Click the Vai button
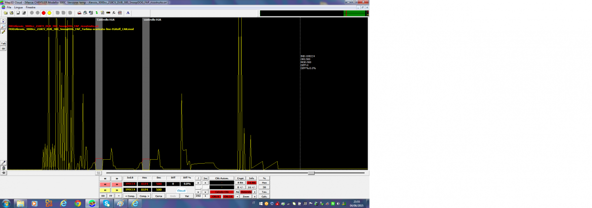Screen dimensions: 592x208 (x=187, y=196)
